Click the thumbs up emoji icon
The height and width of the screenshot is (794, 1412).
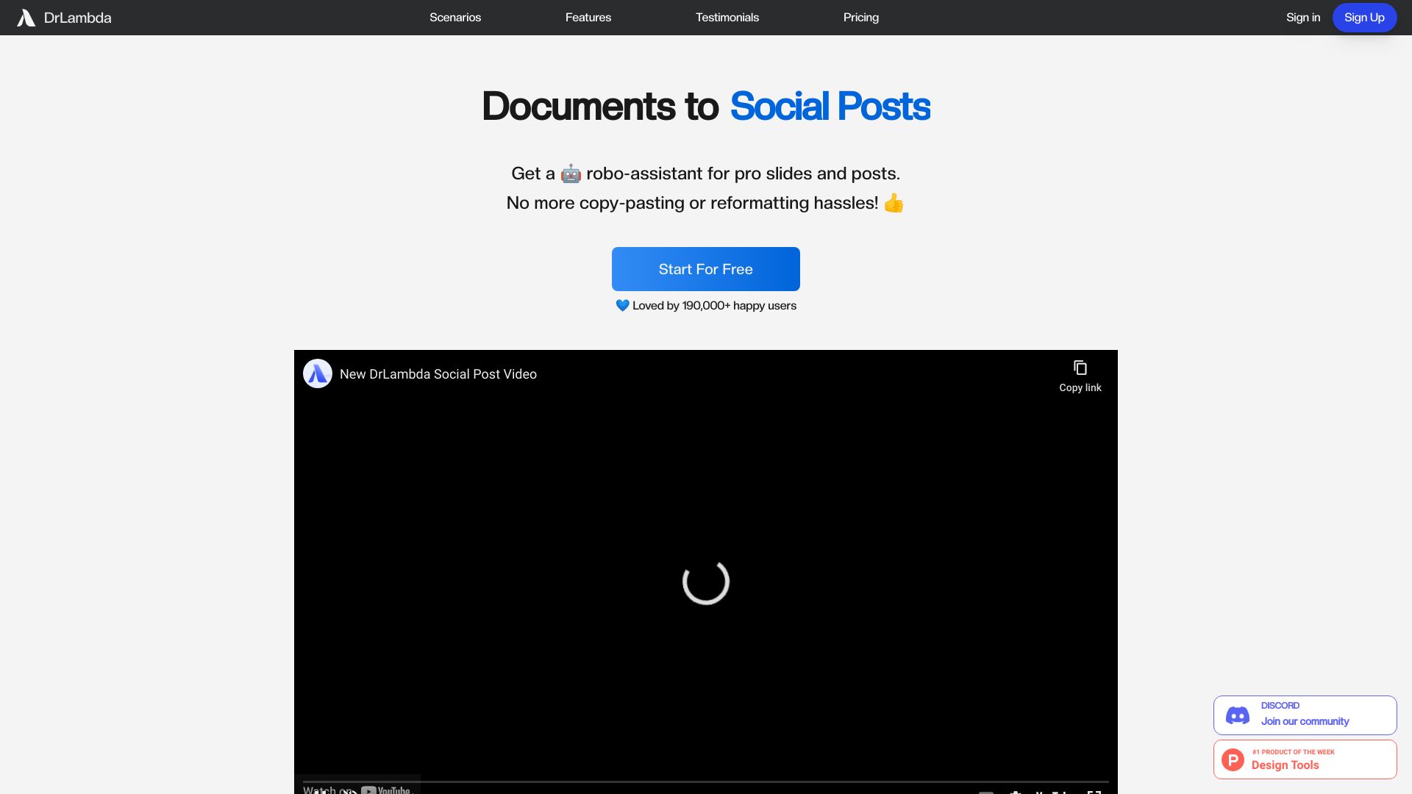click(894, 201)
